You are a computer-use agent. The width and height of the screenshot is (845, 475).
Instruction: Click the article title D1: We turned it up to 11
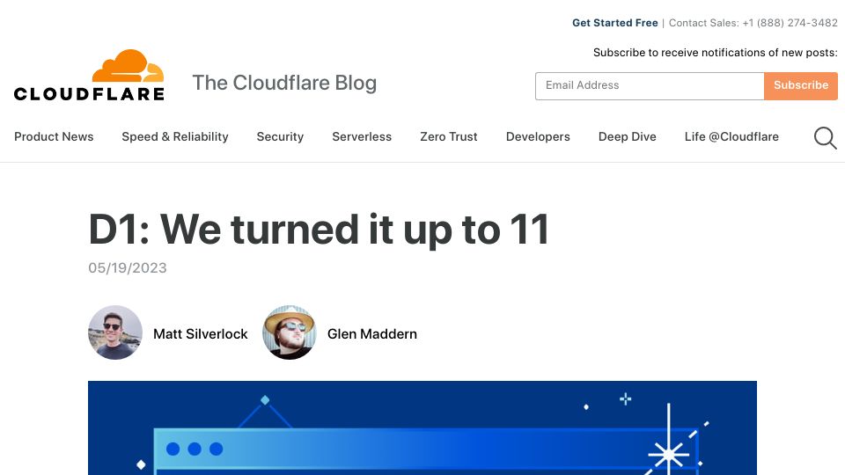point(319,230)
